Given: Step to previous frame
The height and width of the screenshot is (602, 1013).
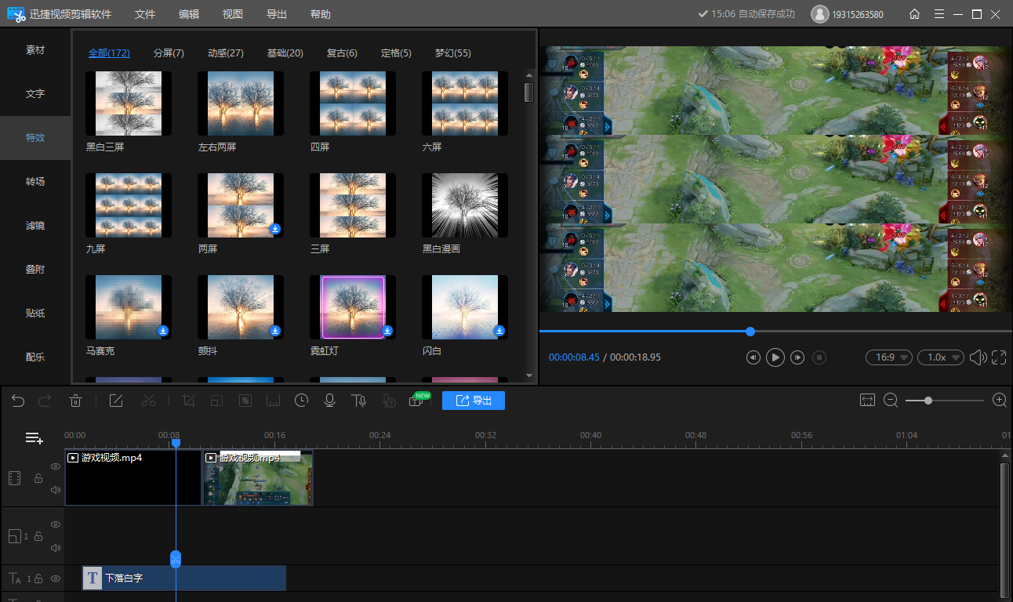Looking at the screenshot, I should 753,357.
